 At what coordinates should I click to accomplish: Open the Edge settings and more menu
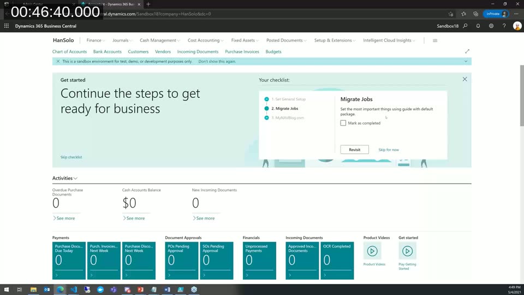point(516,14)
